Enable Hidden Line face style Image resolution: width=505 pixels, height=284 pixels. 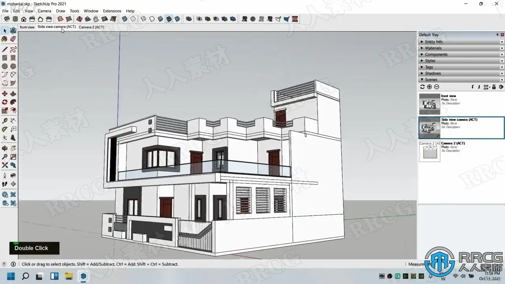pyautogui.click(x=152, y=19)
